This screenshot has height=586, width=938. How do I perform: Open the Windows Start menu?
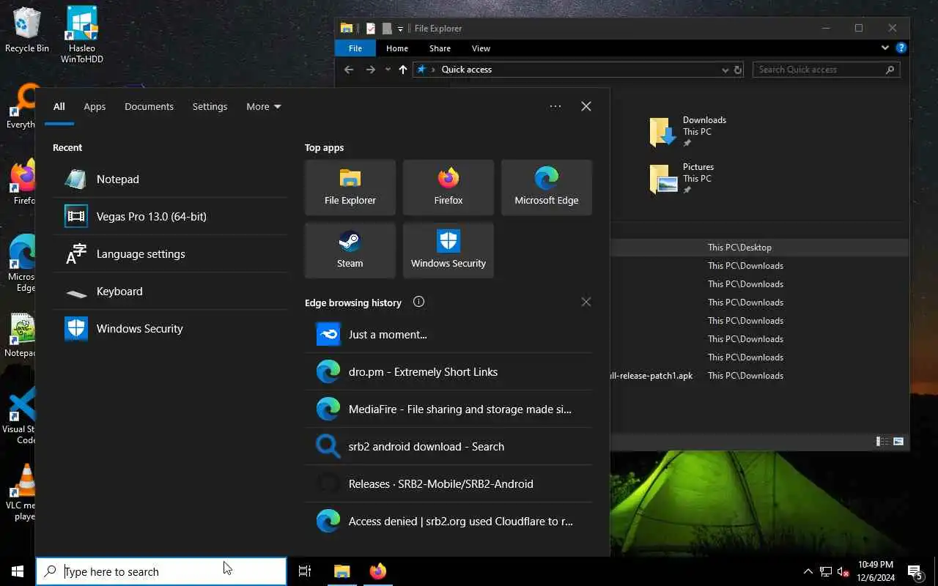tap(18, 571)
